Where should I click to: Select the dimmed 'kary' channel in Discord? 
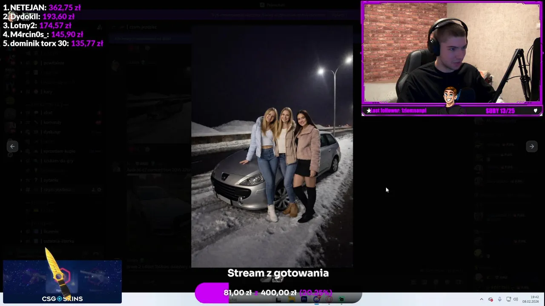61,92
